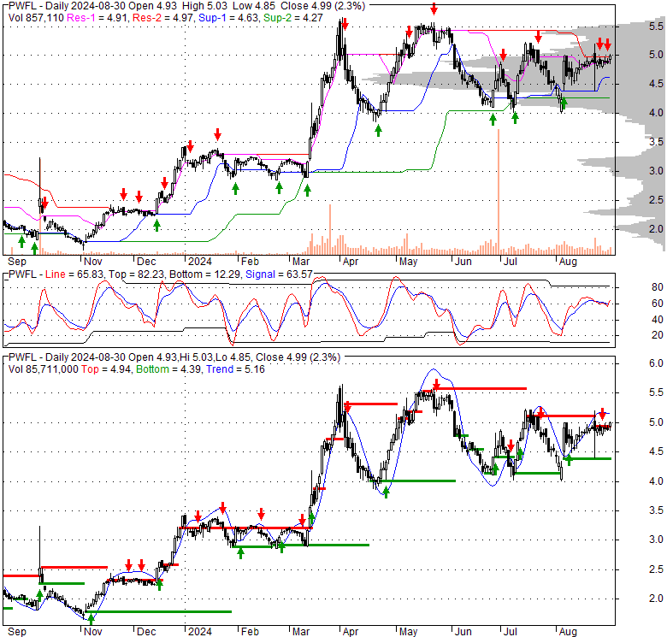Viewport: 667px width, 637px height.
Task: Click 'Top = 4.94' in the bottom chart
Action: coord(106,369)
